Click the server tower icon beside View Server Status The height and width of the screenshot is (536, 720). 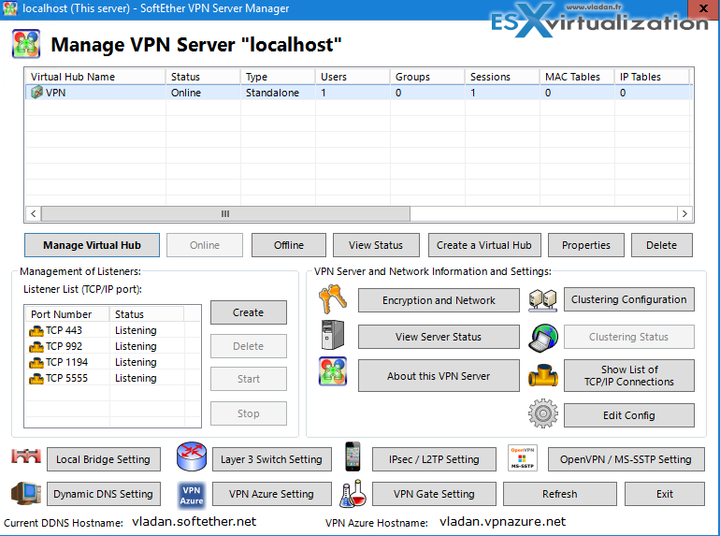333,335
